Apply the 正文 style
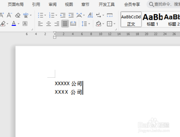 131,19
